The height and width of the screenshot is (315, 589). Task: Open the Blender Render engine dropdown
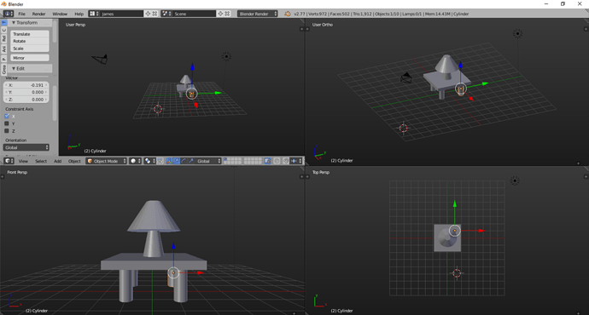[x=258, y=14]
